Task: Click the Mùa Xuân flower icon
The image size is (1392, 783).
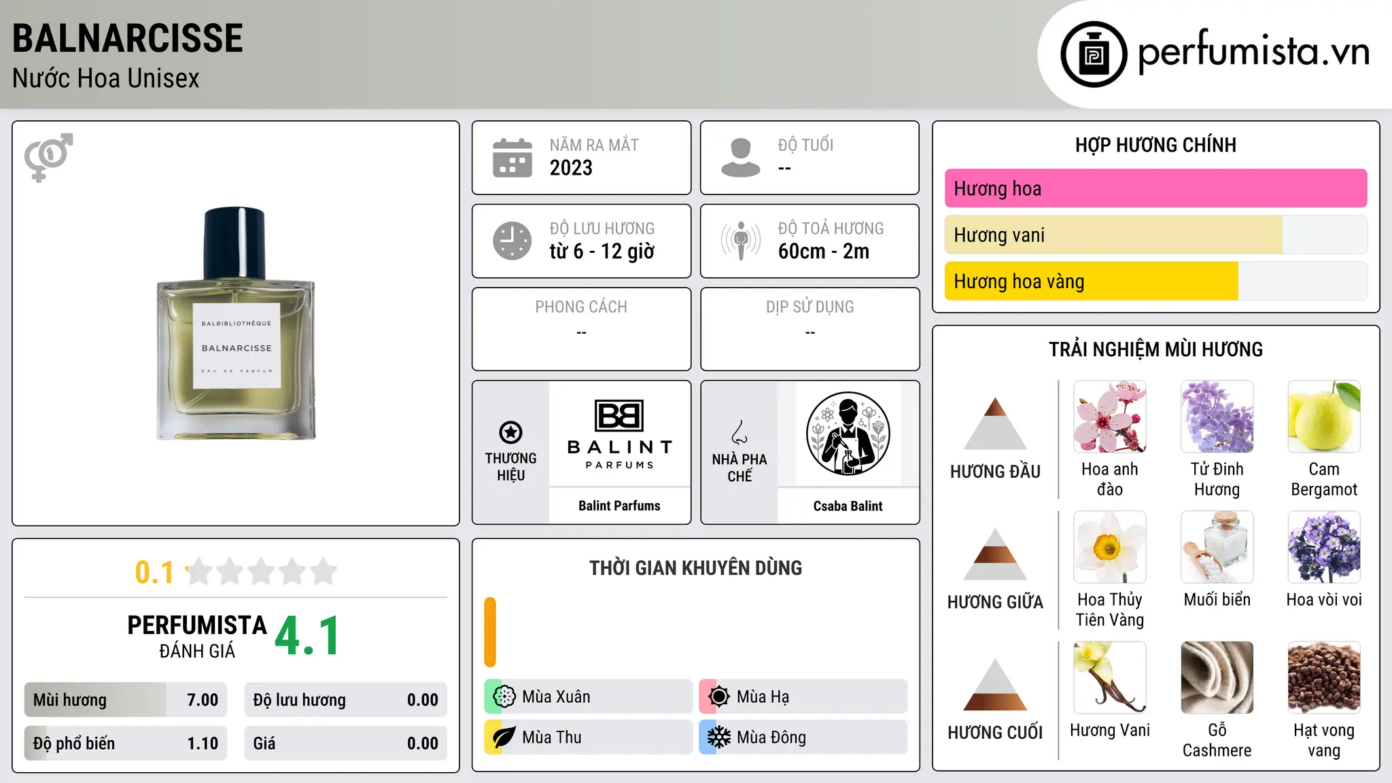Action: tap(504, 697)
